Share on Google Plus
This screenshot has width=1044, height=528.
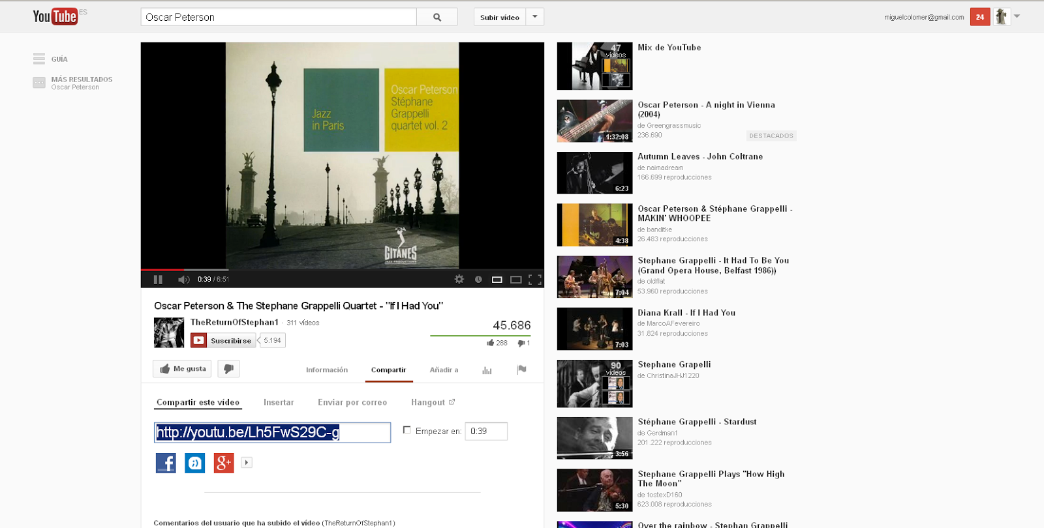[x=224, y=463]
